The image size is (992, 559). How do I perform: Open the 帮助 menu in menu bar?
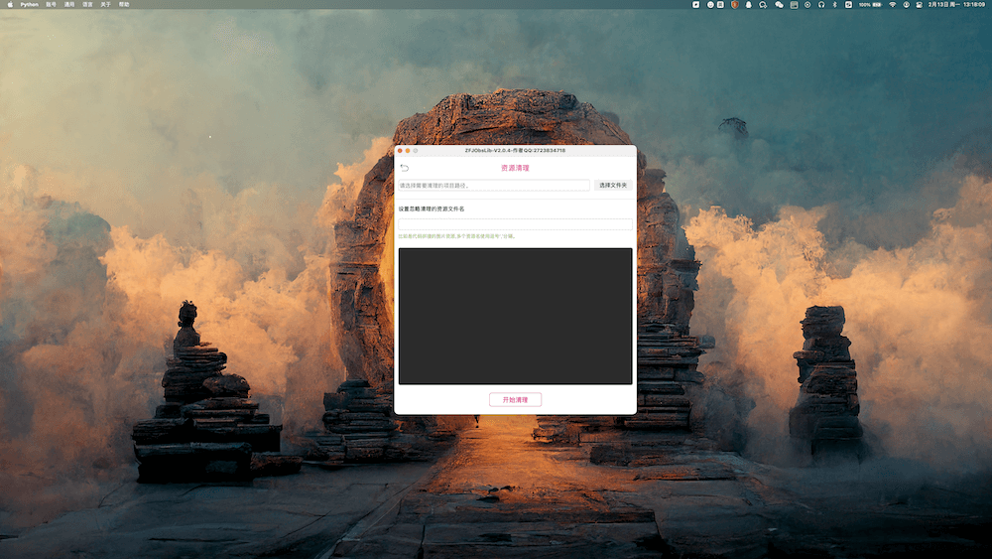pyautogui.click(x=124, y=4)
